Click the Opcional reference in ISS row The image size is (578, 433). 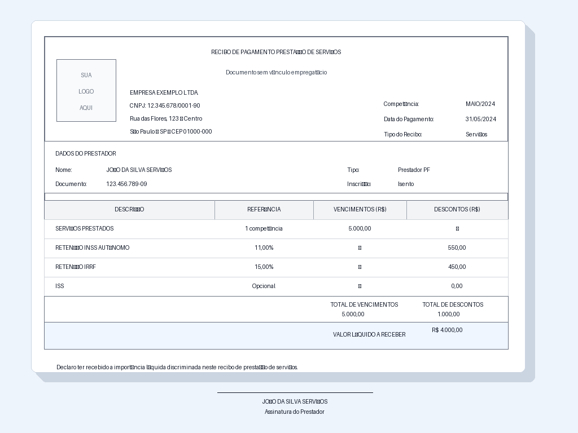pos(264,286)
